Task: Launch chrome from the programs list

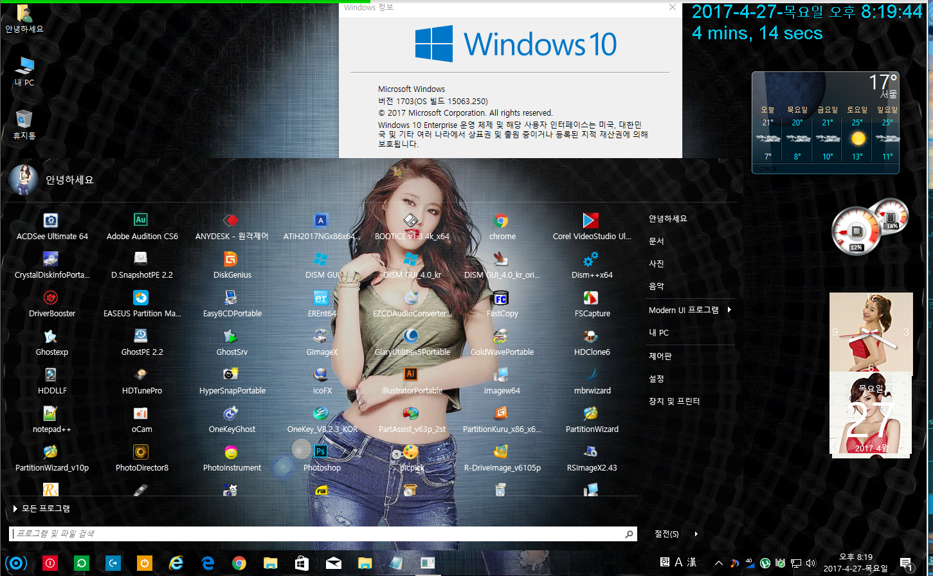Action: (x=502, y=228)
